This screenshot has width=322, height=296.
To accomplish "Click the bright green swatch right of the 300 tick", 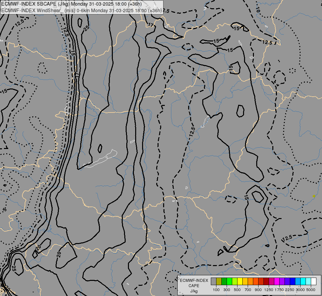I will (229, 281).
